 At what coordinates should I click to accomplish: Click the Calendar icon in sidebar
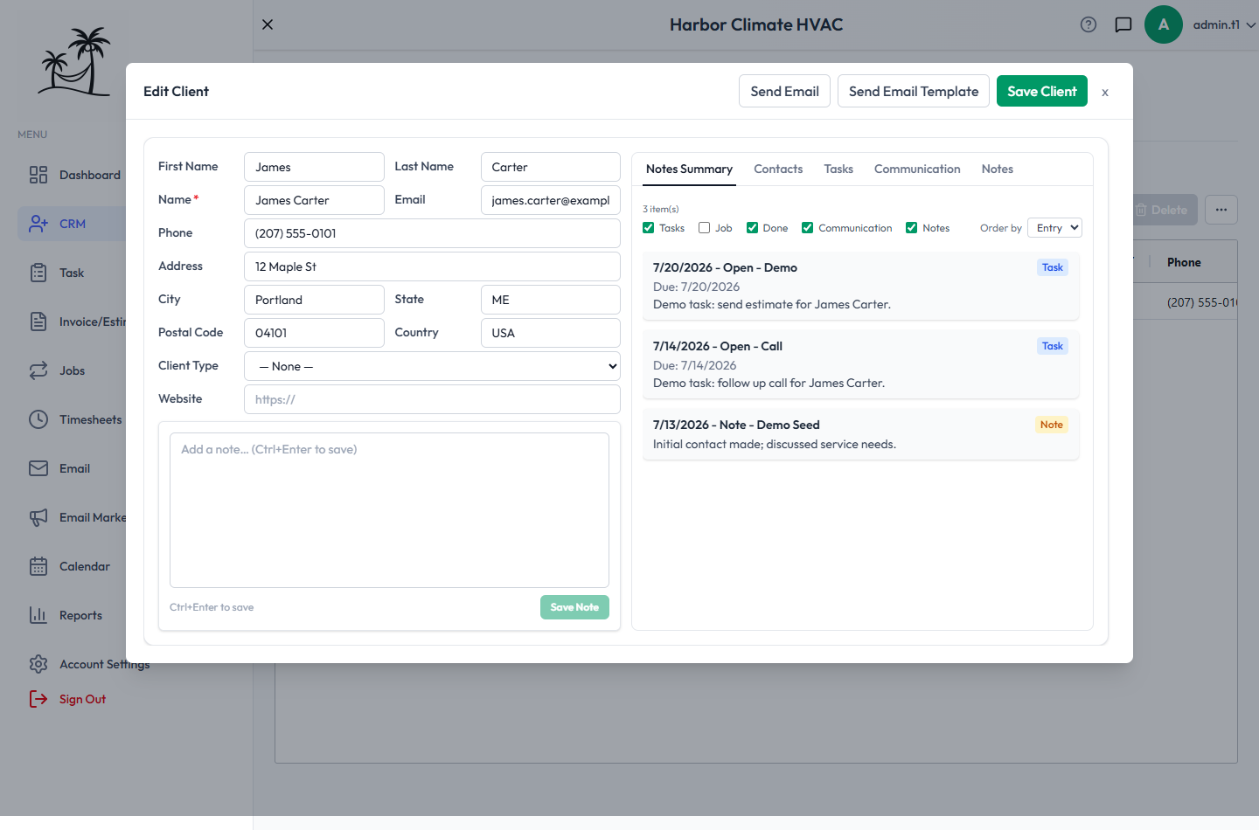38,566
